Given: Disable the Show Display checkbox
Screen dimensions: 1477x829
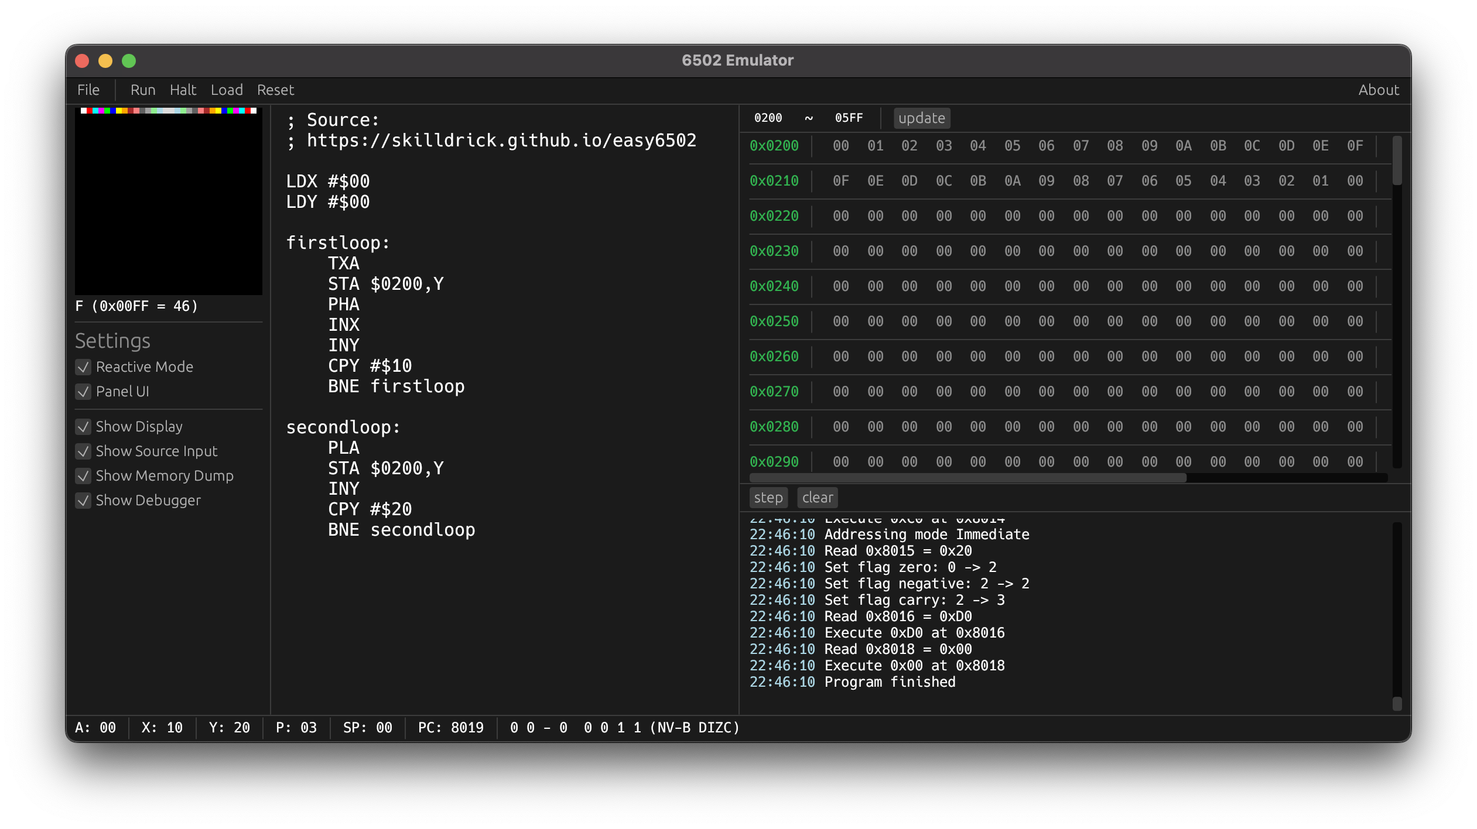Looking at the screenshot, I should coord(83,427).
